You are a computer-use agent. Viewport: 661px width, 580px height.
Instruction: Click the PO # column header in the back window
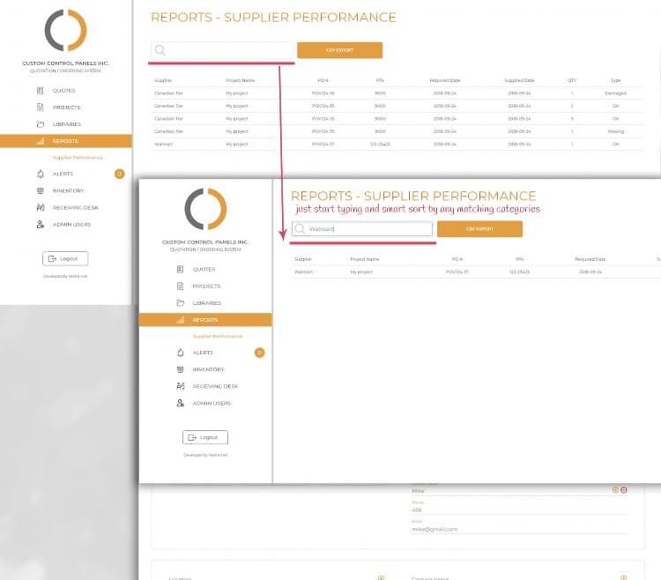point(323,80)
